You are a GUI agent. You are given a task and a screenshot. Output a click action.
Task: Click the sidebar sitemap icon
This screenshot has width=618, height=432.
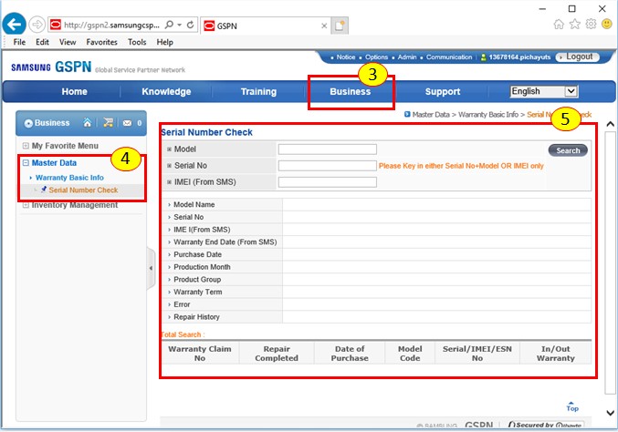[x=108, y=123]
